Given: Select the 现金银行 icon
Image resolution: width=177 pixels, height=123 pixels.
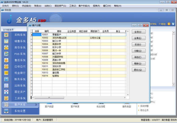Looking at the screenshot, I should pyautogui.click(x=6, y=73).
